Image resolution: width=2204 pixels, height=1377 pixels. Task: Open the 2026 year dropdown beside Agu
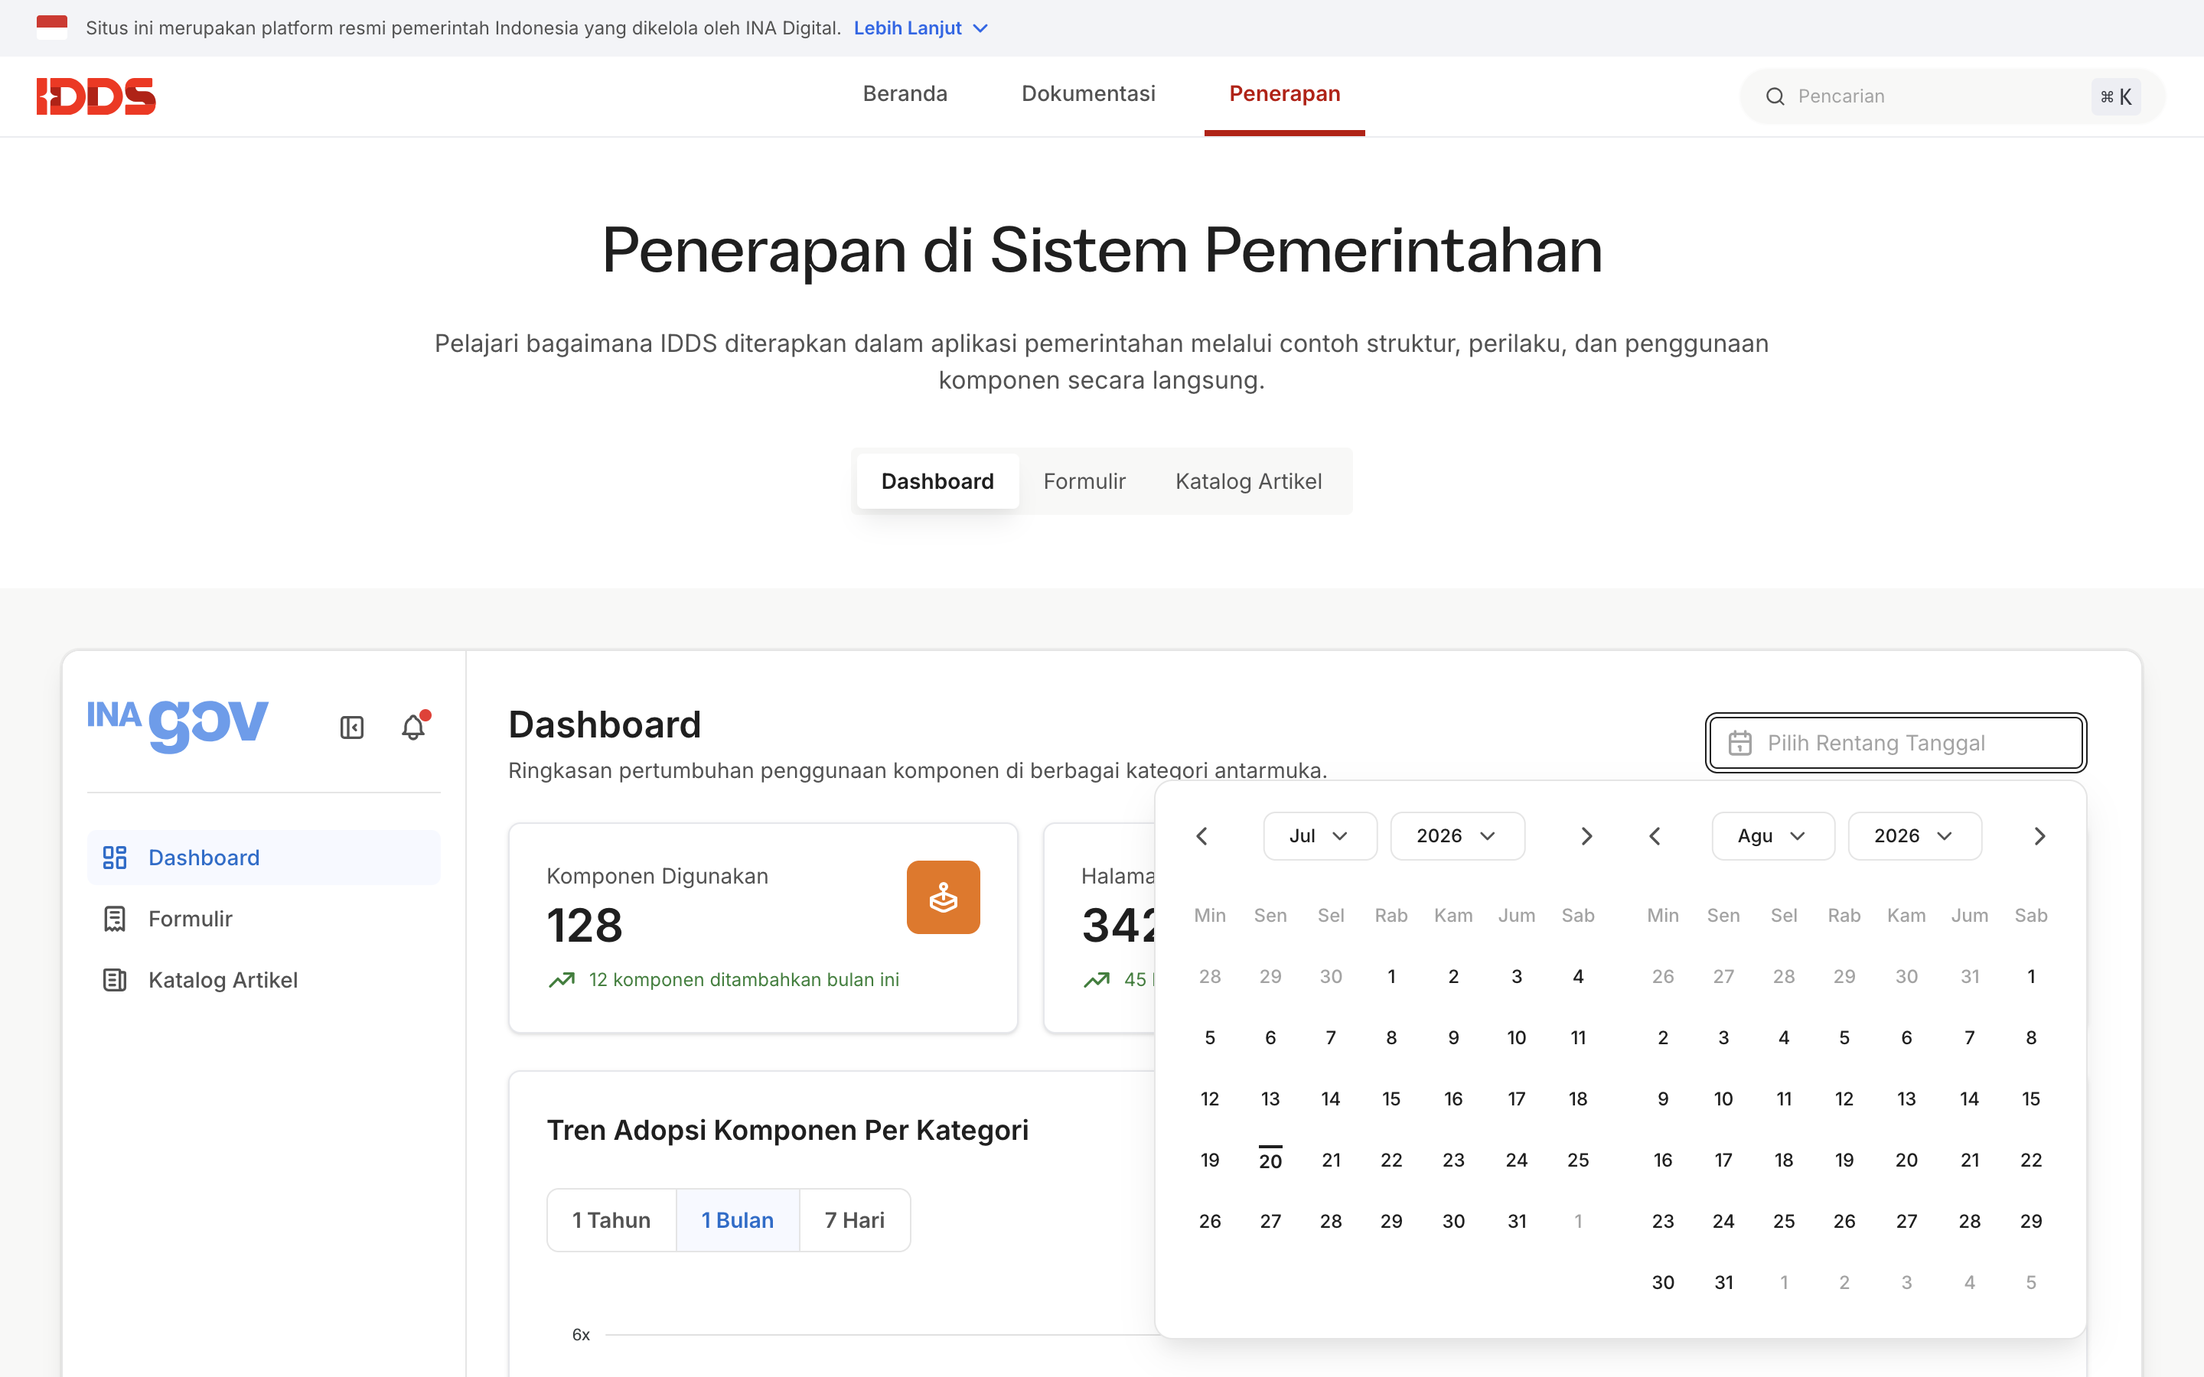point(1915,836)
